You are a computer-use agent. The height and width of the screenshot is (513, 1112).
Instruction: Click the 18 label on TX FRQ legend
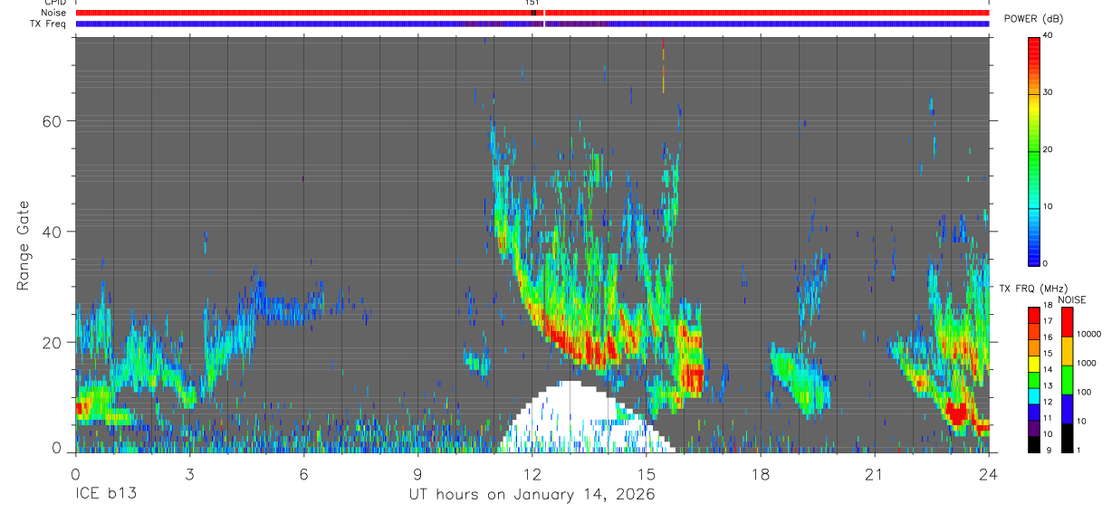point(1049,307)
